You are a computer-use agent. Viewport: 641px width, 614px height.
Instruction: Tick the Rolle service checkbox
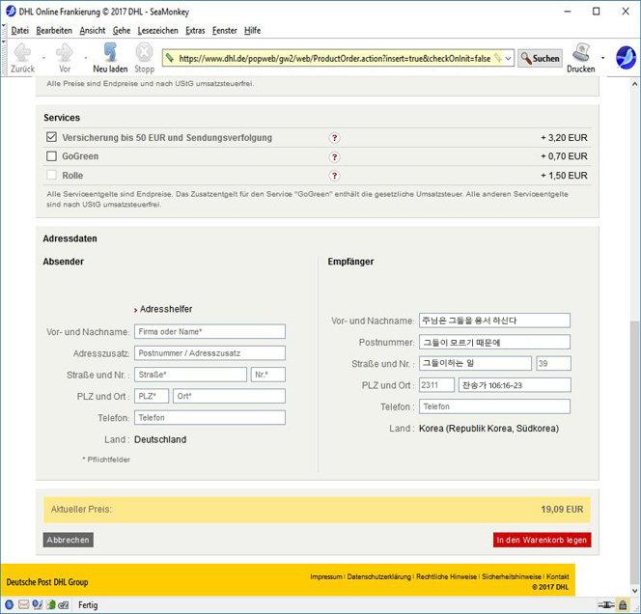(x=51, y=175)
